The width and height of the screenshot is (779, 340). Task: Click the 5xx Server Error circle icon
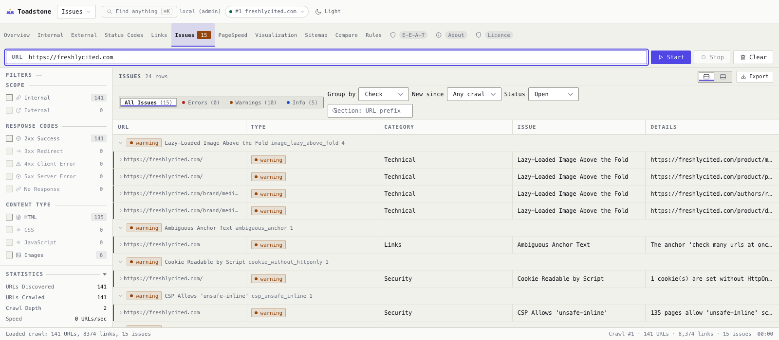point(19,176)
